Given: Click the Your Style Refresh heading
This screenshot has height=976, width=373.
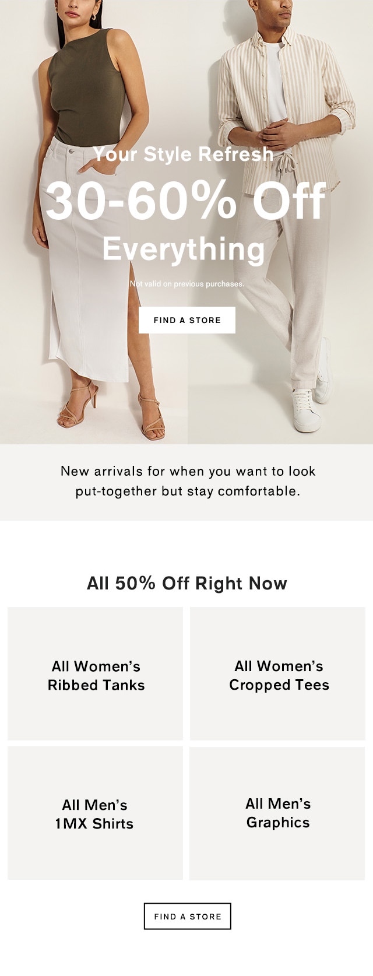Looking at the screenshot, I should 184,154.
